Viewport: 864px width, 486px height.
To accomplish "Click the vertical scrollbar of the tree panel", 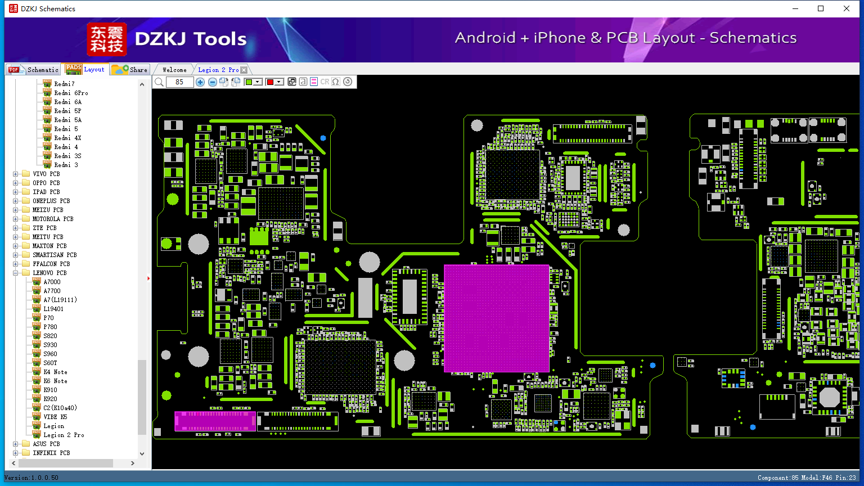I will [x=142, y=397].
